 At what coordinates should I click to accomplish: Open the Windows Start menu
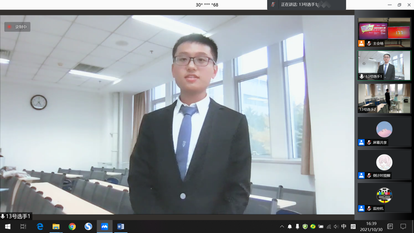coord(8,226)
